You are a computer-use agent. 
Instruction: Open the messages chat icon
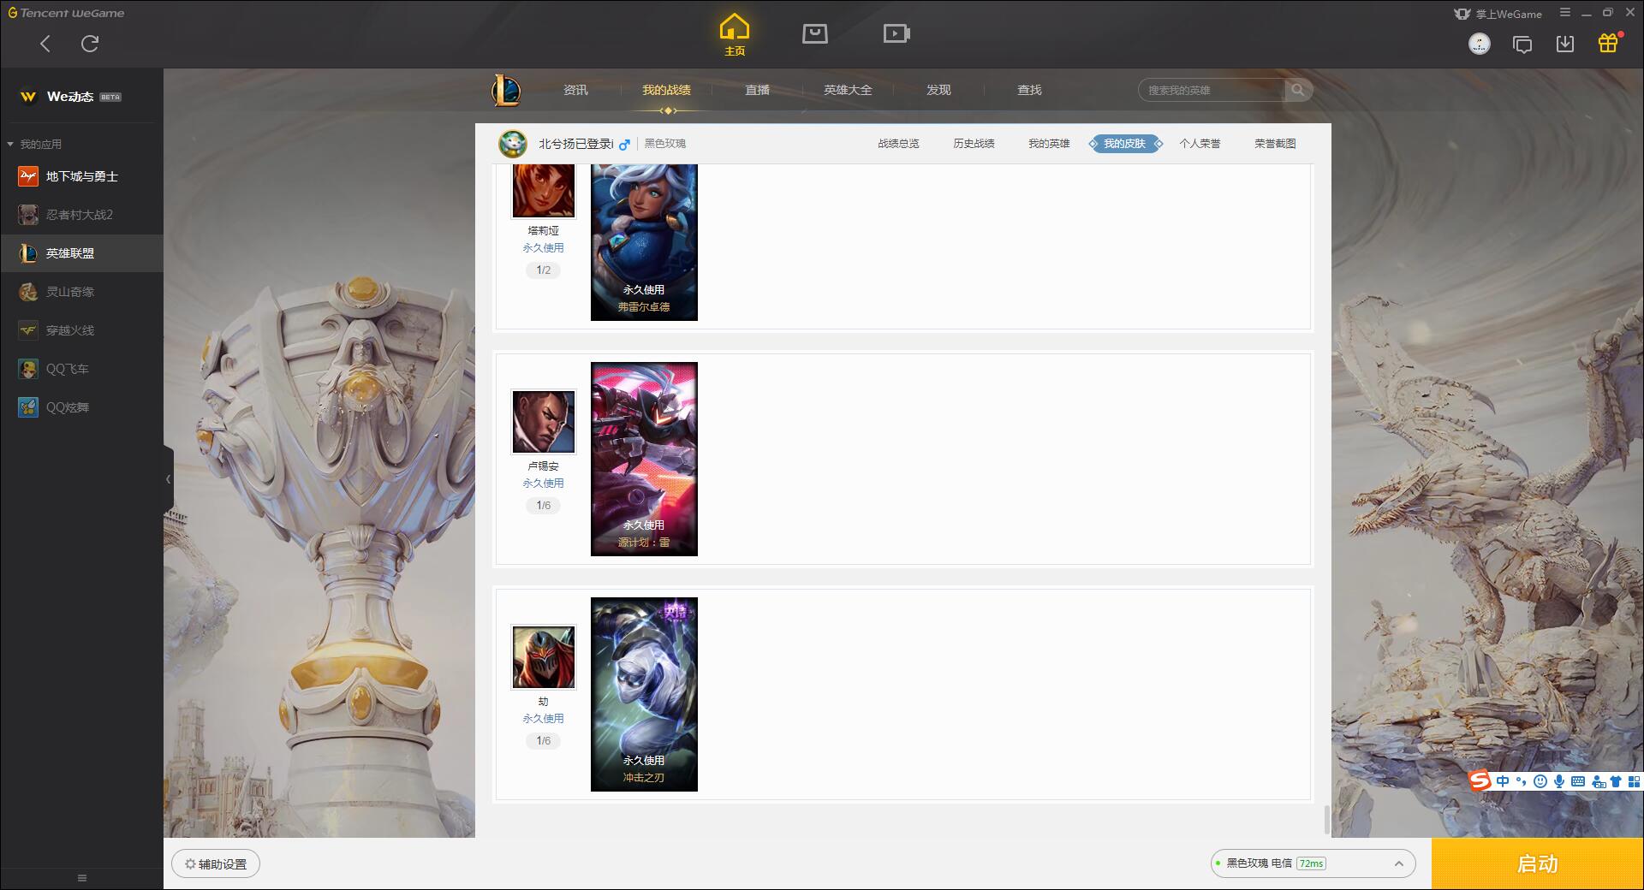(x=1522, y=44)
